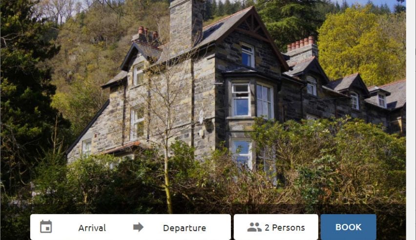416x240 pixels.
Task: Click the right arrow between Arrival and Departure
Action: point(138,227)
